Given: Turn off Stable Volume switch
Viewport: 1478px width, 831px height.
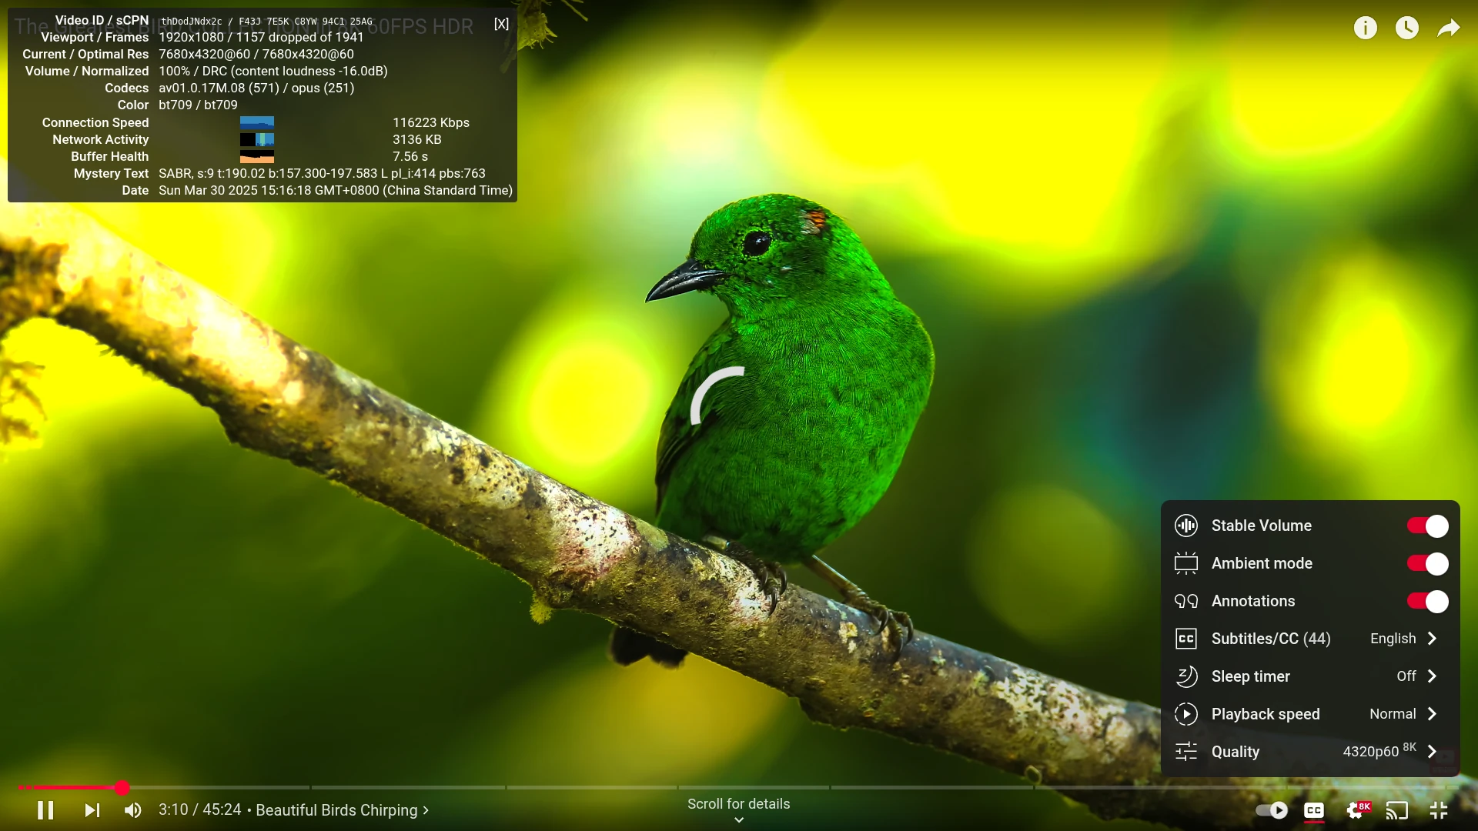Looking at the screenshot, I should tap(1428, 526).
